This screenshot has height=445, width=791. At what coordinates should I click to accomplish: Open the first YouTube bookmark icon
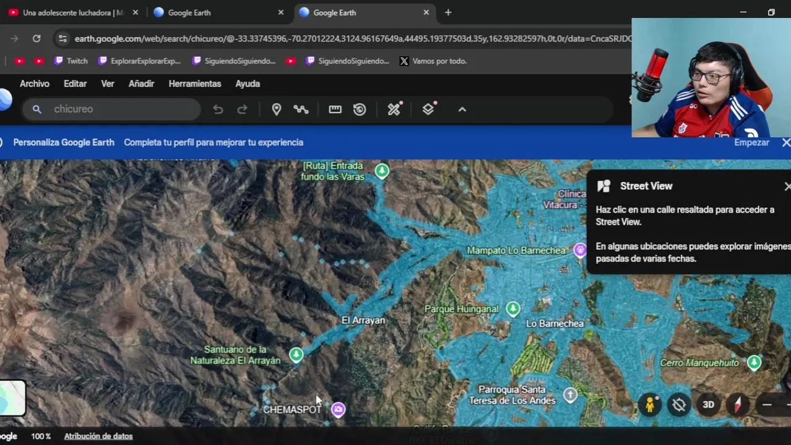coord(19,61)
